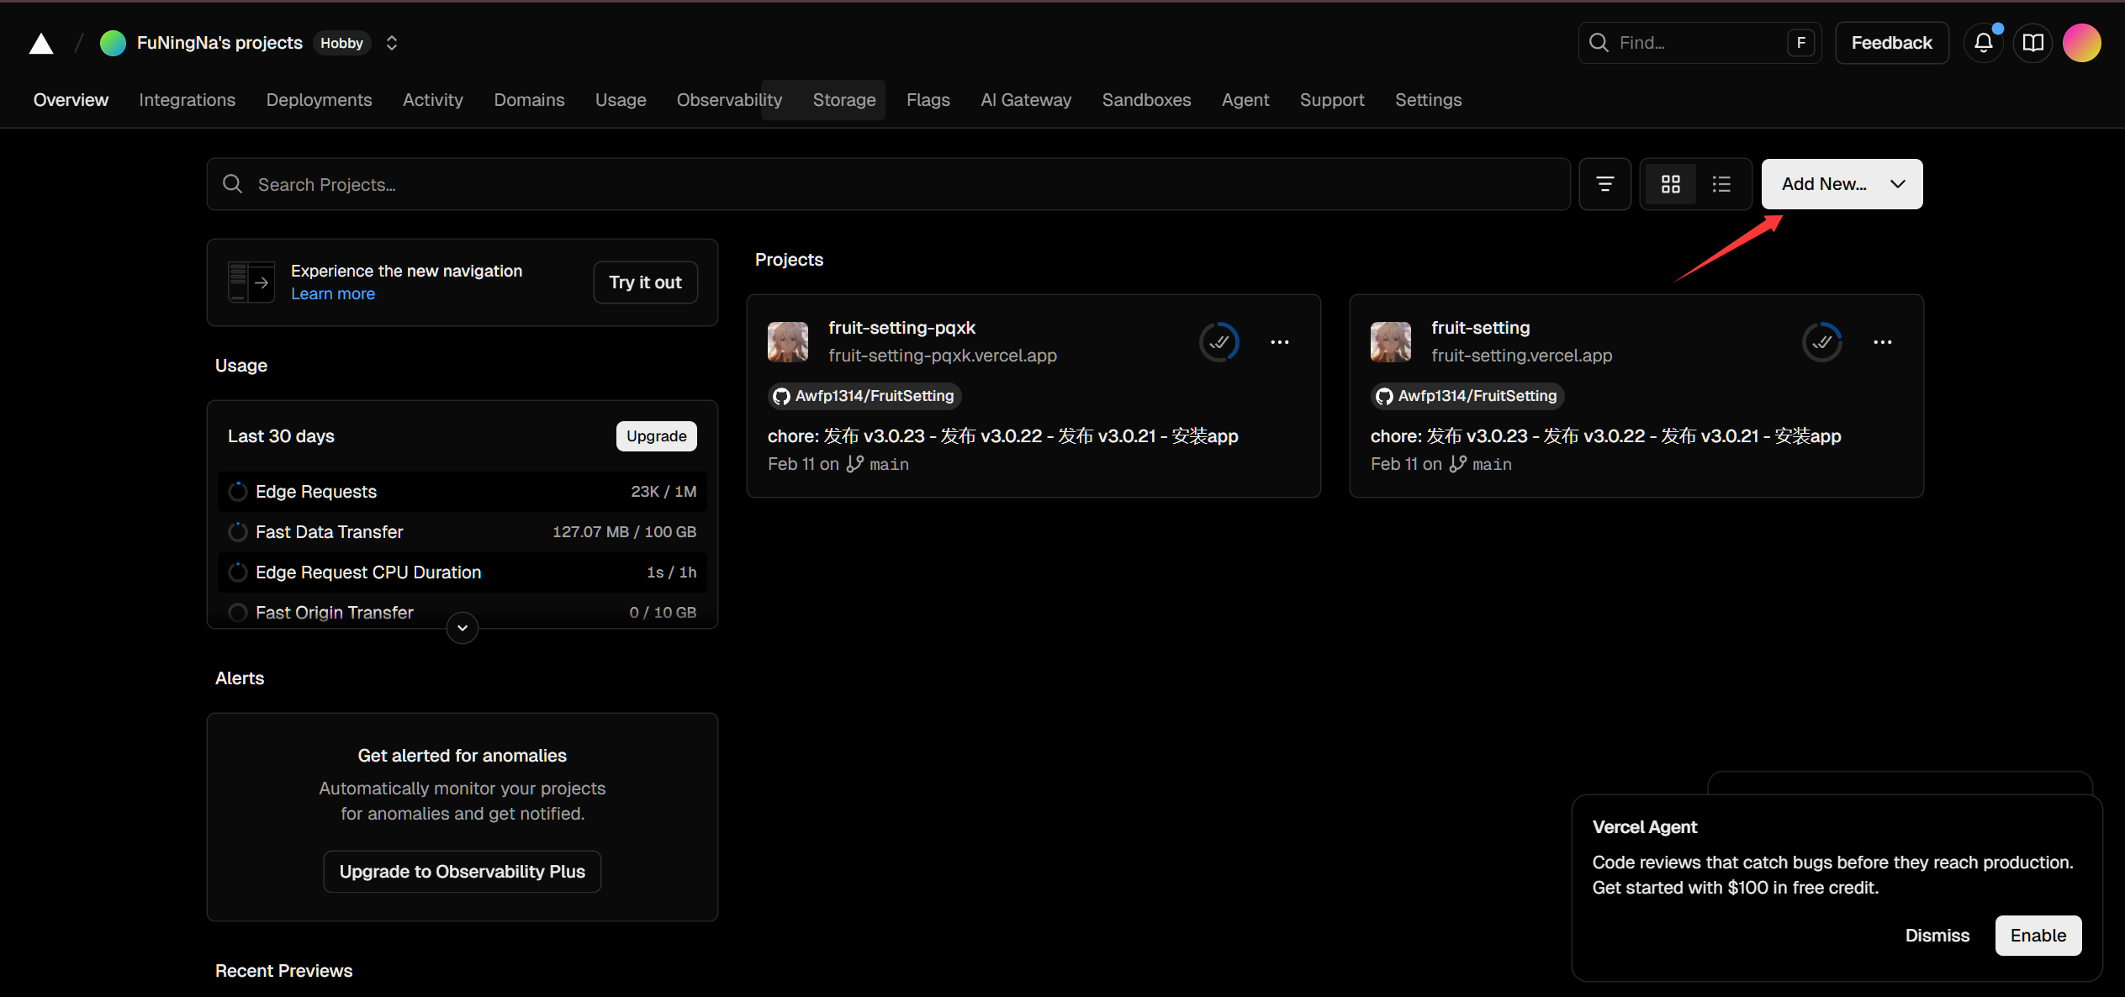Click the Fast Data Transfer progress ring

[238, 532]
